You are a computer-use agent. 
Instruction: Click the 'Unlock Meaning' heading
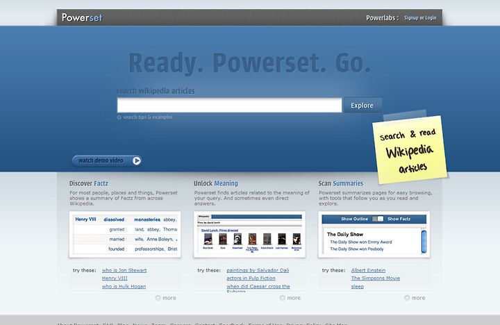(x=216, y=183)
